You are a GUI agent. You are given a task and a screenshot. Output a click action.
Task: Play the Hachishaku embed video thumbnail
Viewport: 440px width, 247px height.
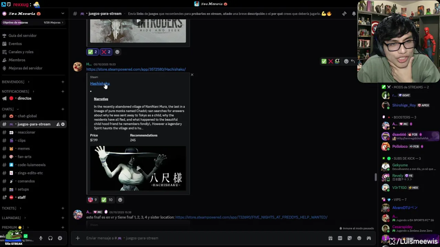click(x=138, y=168)
